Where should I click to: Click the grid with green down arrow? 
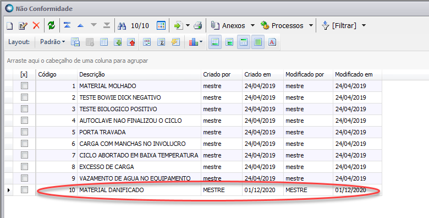(118, 42)
